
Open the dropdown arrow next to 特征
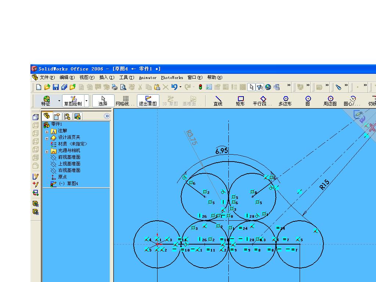[x=59, y=101]
